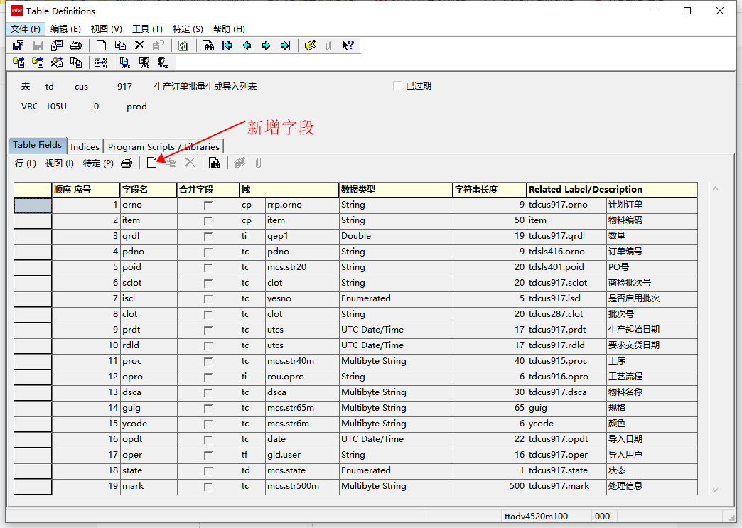Open the 文件 (F) menu
The width and height of the screenshot is (742, 528).
pyautogui.click(x=25, y=29)
